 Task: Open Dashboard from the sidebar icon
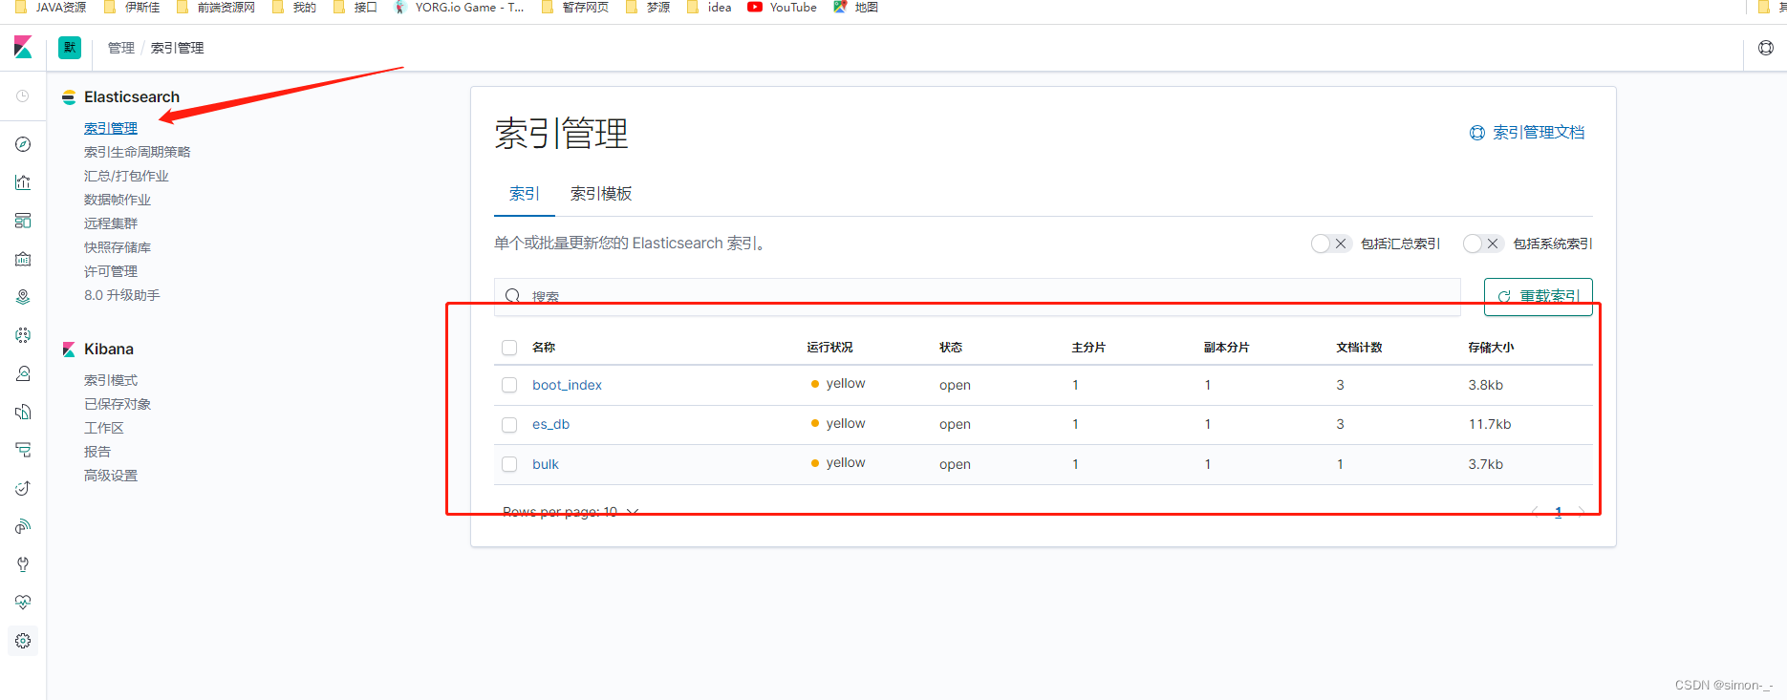(x=23, y=221)
